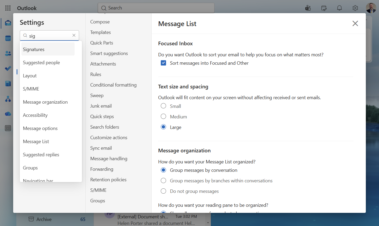Open Retention policies settings
The image size is (379, 226).
click(x=108, y=180)
